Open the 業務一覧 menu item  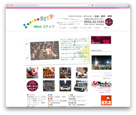pyautogui.click(x=107, y=28)
